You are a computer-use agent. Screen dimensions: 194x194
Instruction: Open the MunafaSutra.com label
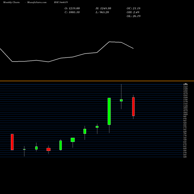click(37, 2)
